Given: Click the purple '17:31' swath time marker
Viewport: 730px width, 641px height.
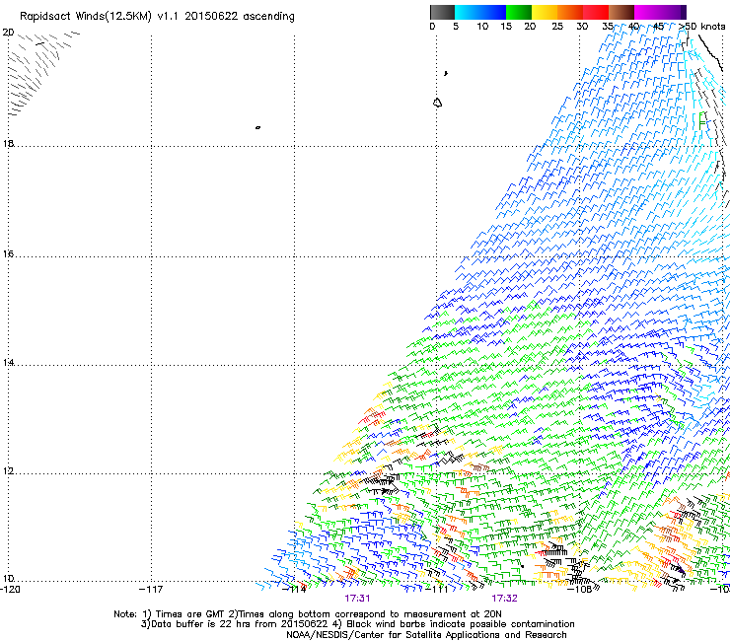Looking at the screenshot, I should (x=357, y=599).
